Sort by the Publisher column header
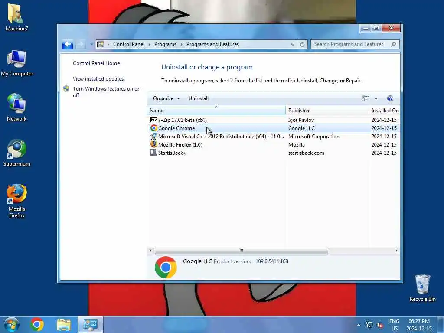Screen dimensions: 444x333 (328, 111)
